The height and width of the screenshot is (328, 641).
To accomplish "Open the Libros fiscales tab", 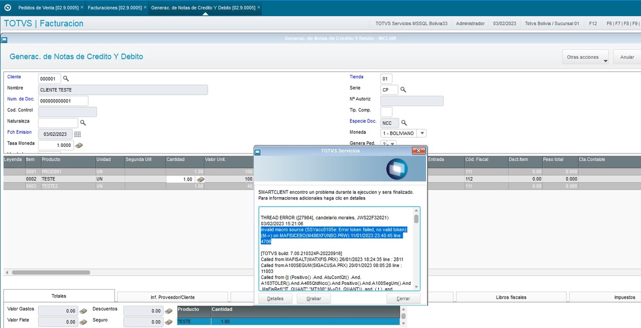I will [511, 297].
